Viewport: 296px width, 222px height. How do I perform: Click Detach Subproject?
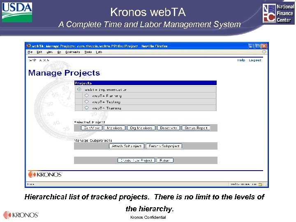point(164,146)
